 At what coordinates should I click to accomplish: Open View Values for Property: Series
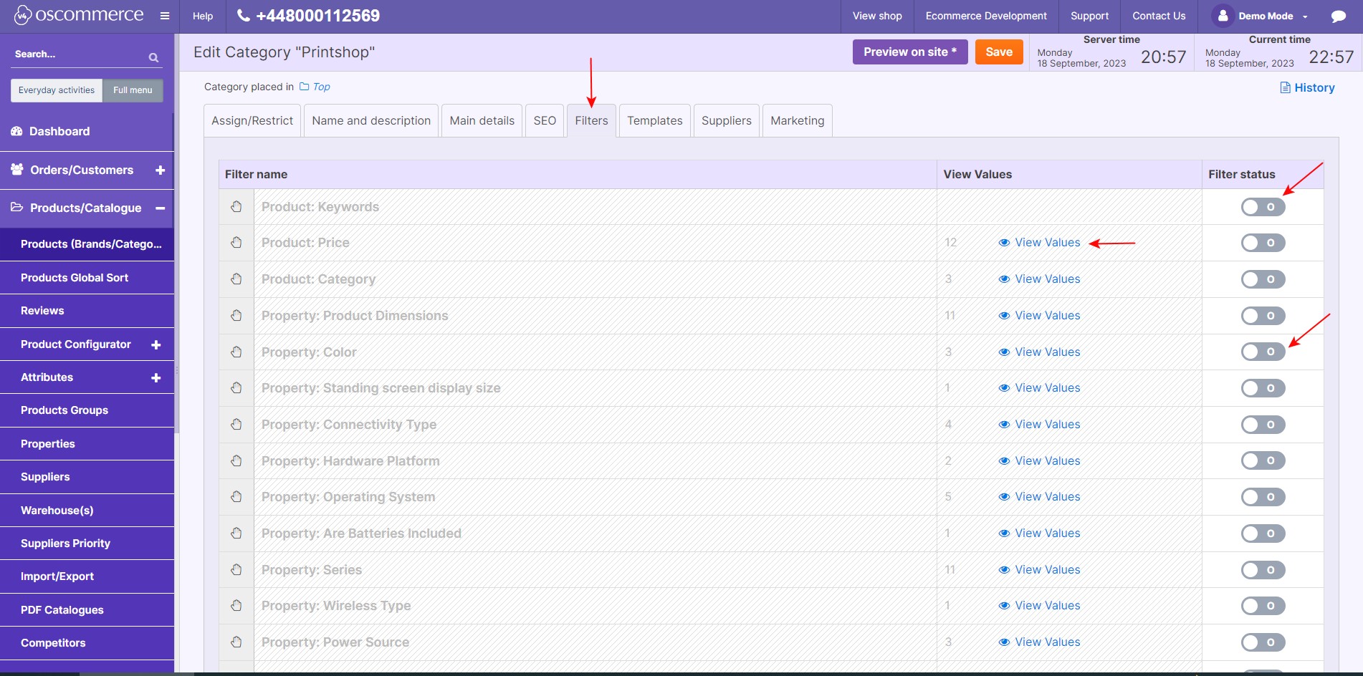click(1039, 569)
